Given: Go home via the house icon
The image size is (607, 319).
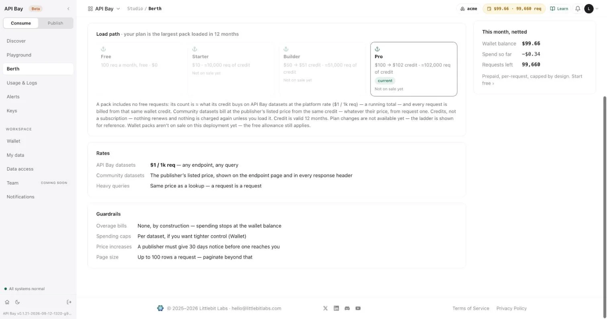Looking at the screenshot, I should click(7, 302).
